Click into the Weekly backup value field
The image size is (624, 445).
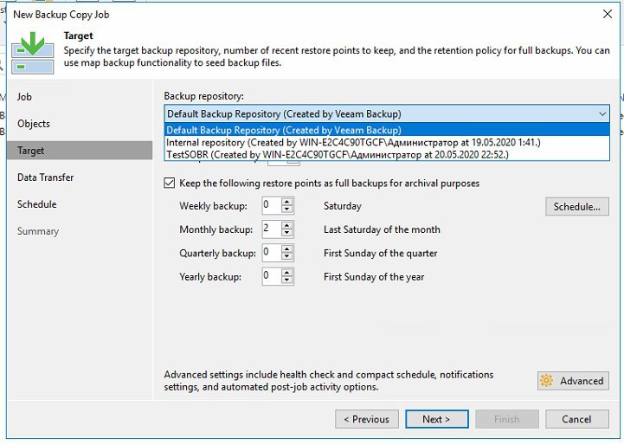tap(272, 206)
